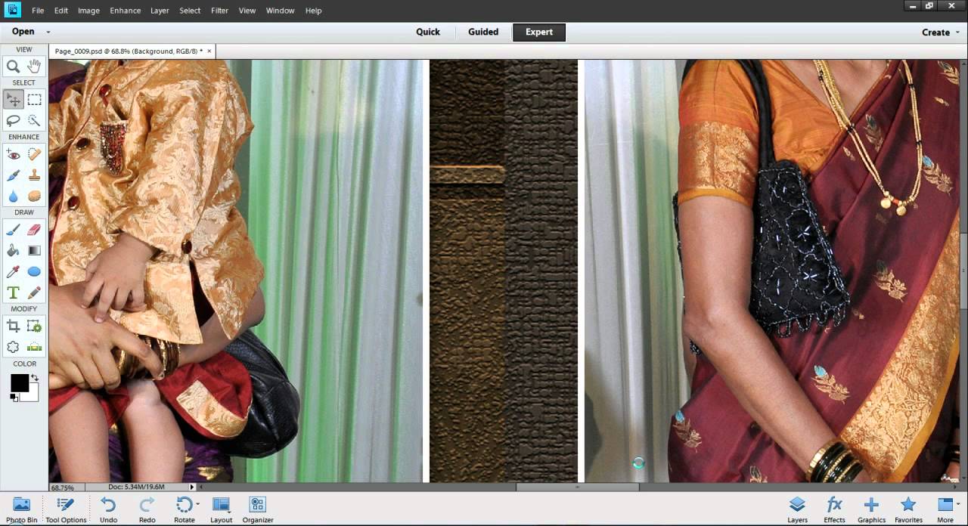Click the 68.75% zoom level field
This screenshot has width=968, height=526.
click(x=65, y=487)
